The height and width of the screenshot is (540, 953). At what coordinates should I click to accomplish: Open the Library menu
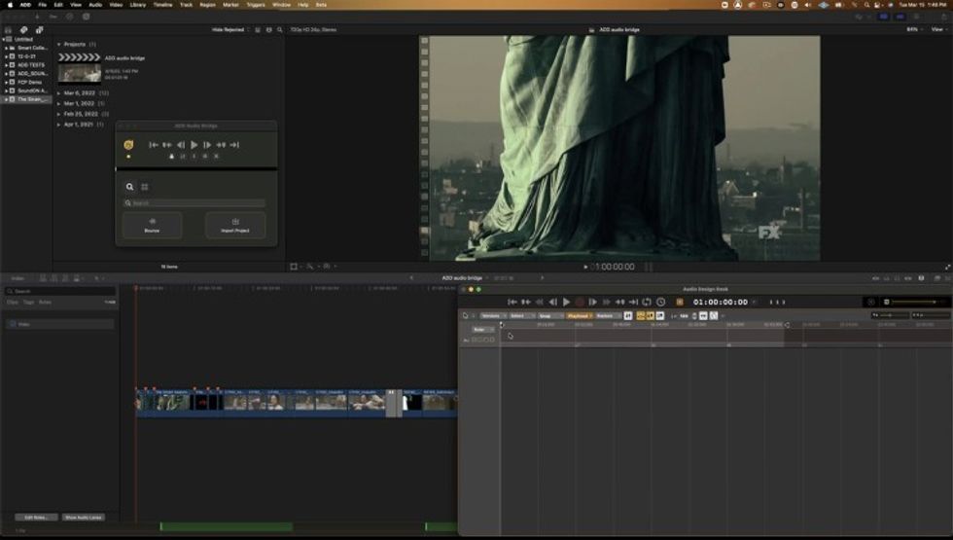point(137,4)
